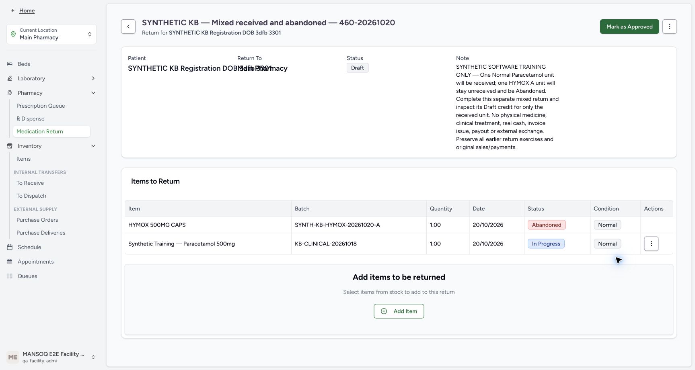This screenshot has width=695, height=370.
Task: Click the left arrow next to Home
Action: (13, 10)
